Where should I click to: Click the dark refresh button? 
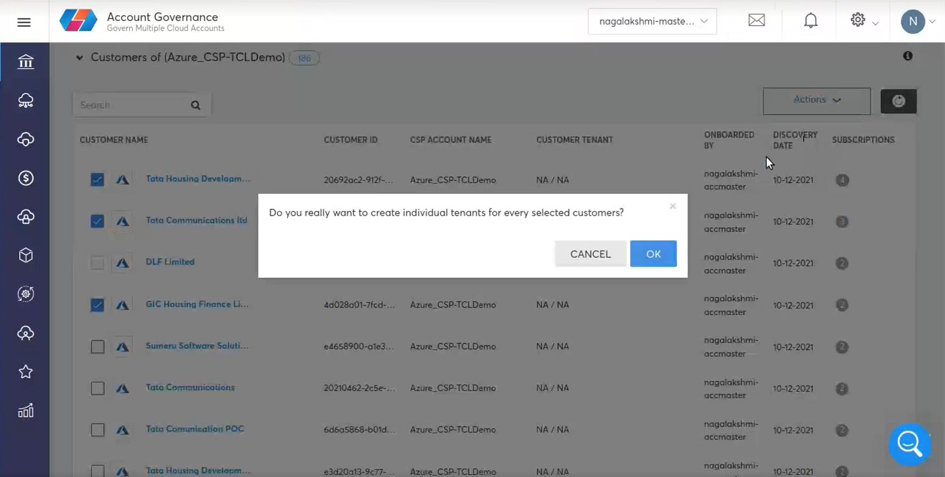[x=898, y=101]
